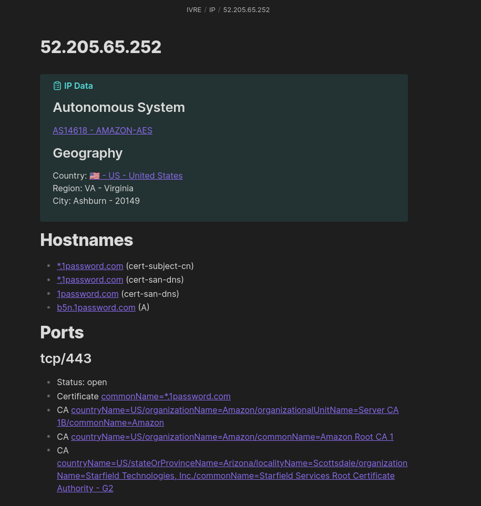This screenshot has width=481, height=506.
Task: Select the tcp/443 subsection heading
Action: click(66, 358)
